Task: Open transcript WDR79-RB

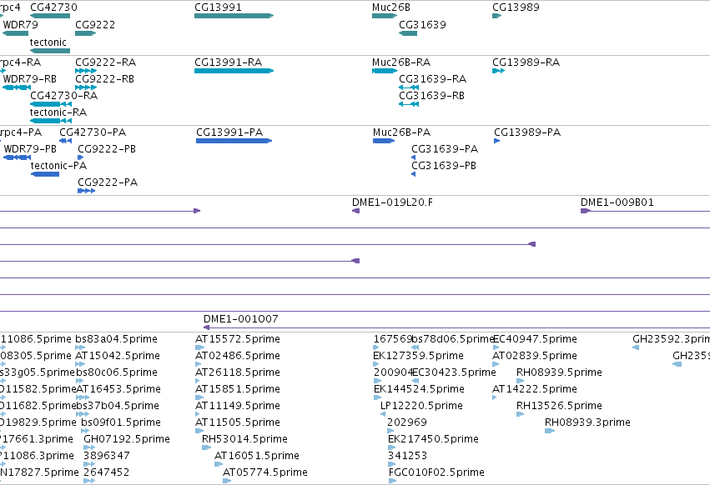Action: tap(29, 79)
